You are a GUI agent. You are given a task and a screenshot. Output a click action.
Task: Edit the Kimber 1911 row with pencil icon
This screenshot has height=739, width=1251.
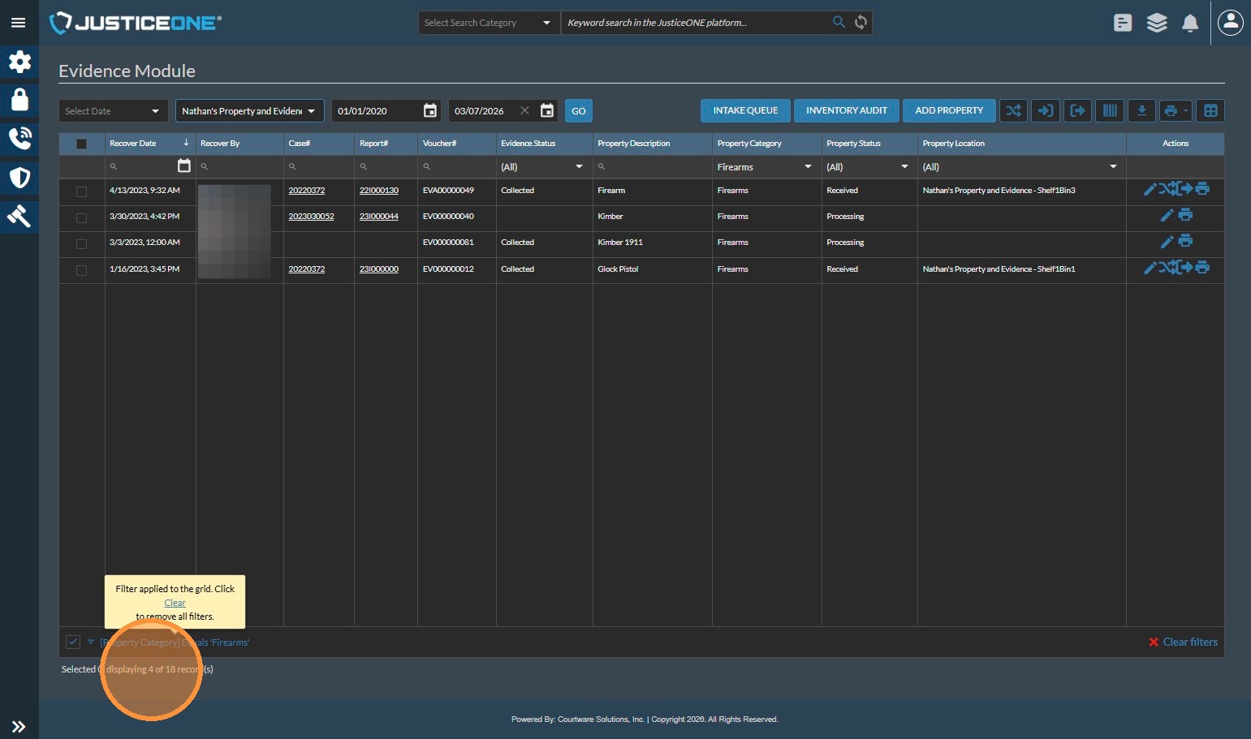pyautogui.click(x=1167, y=242)
